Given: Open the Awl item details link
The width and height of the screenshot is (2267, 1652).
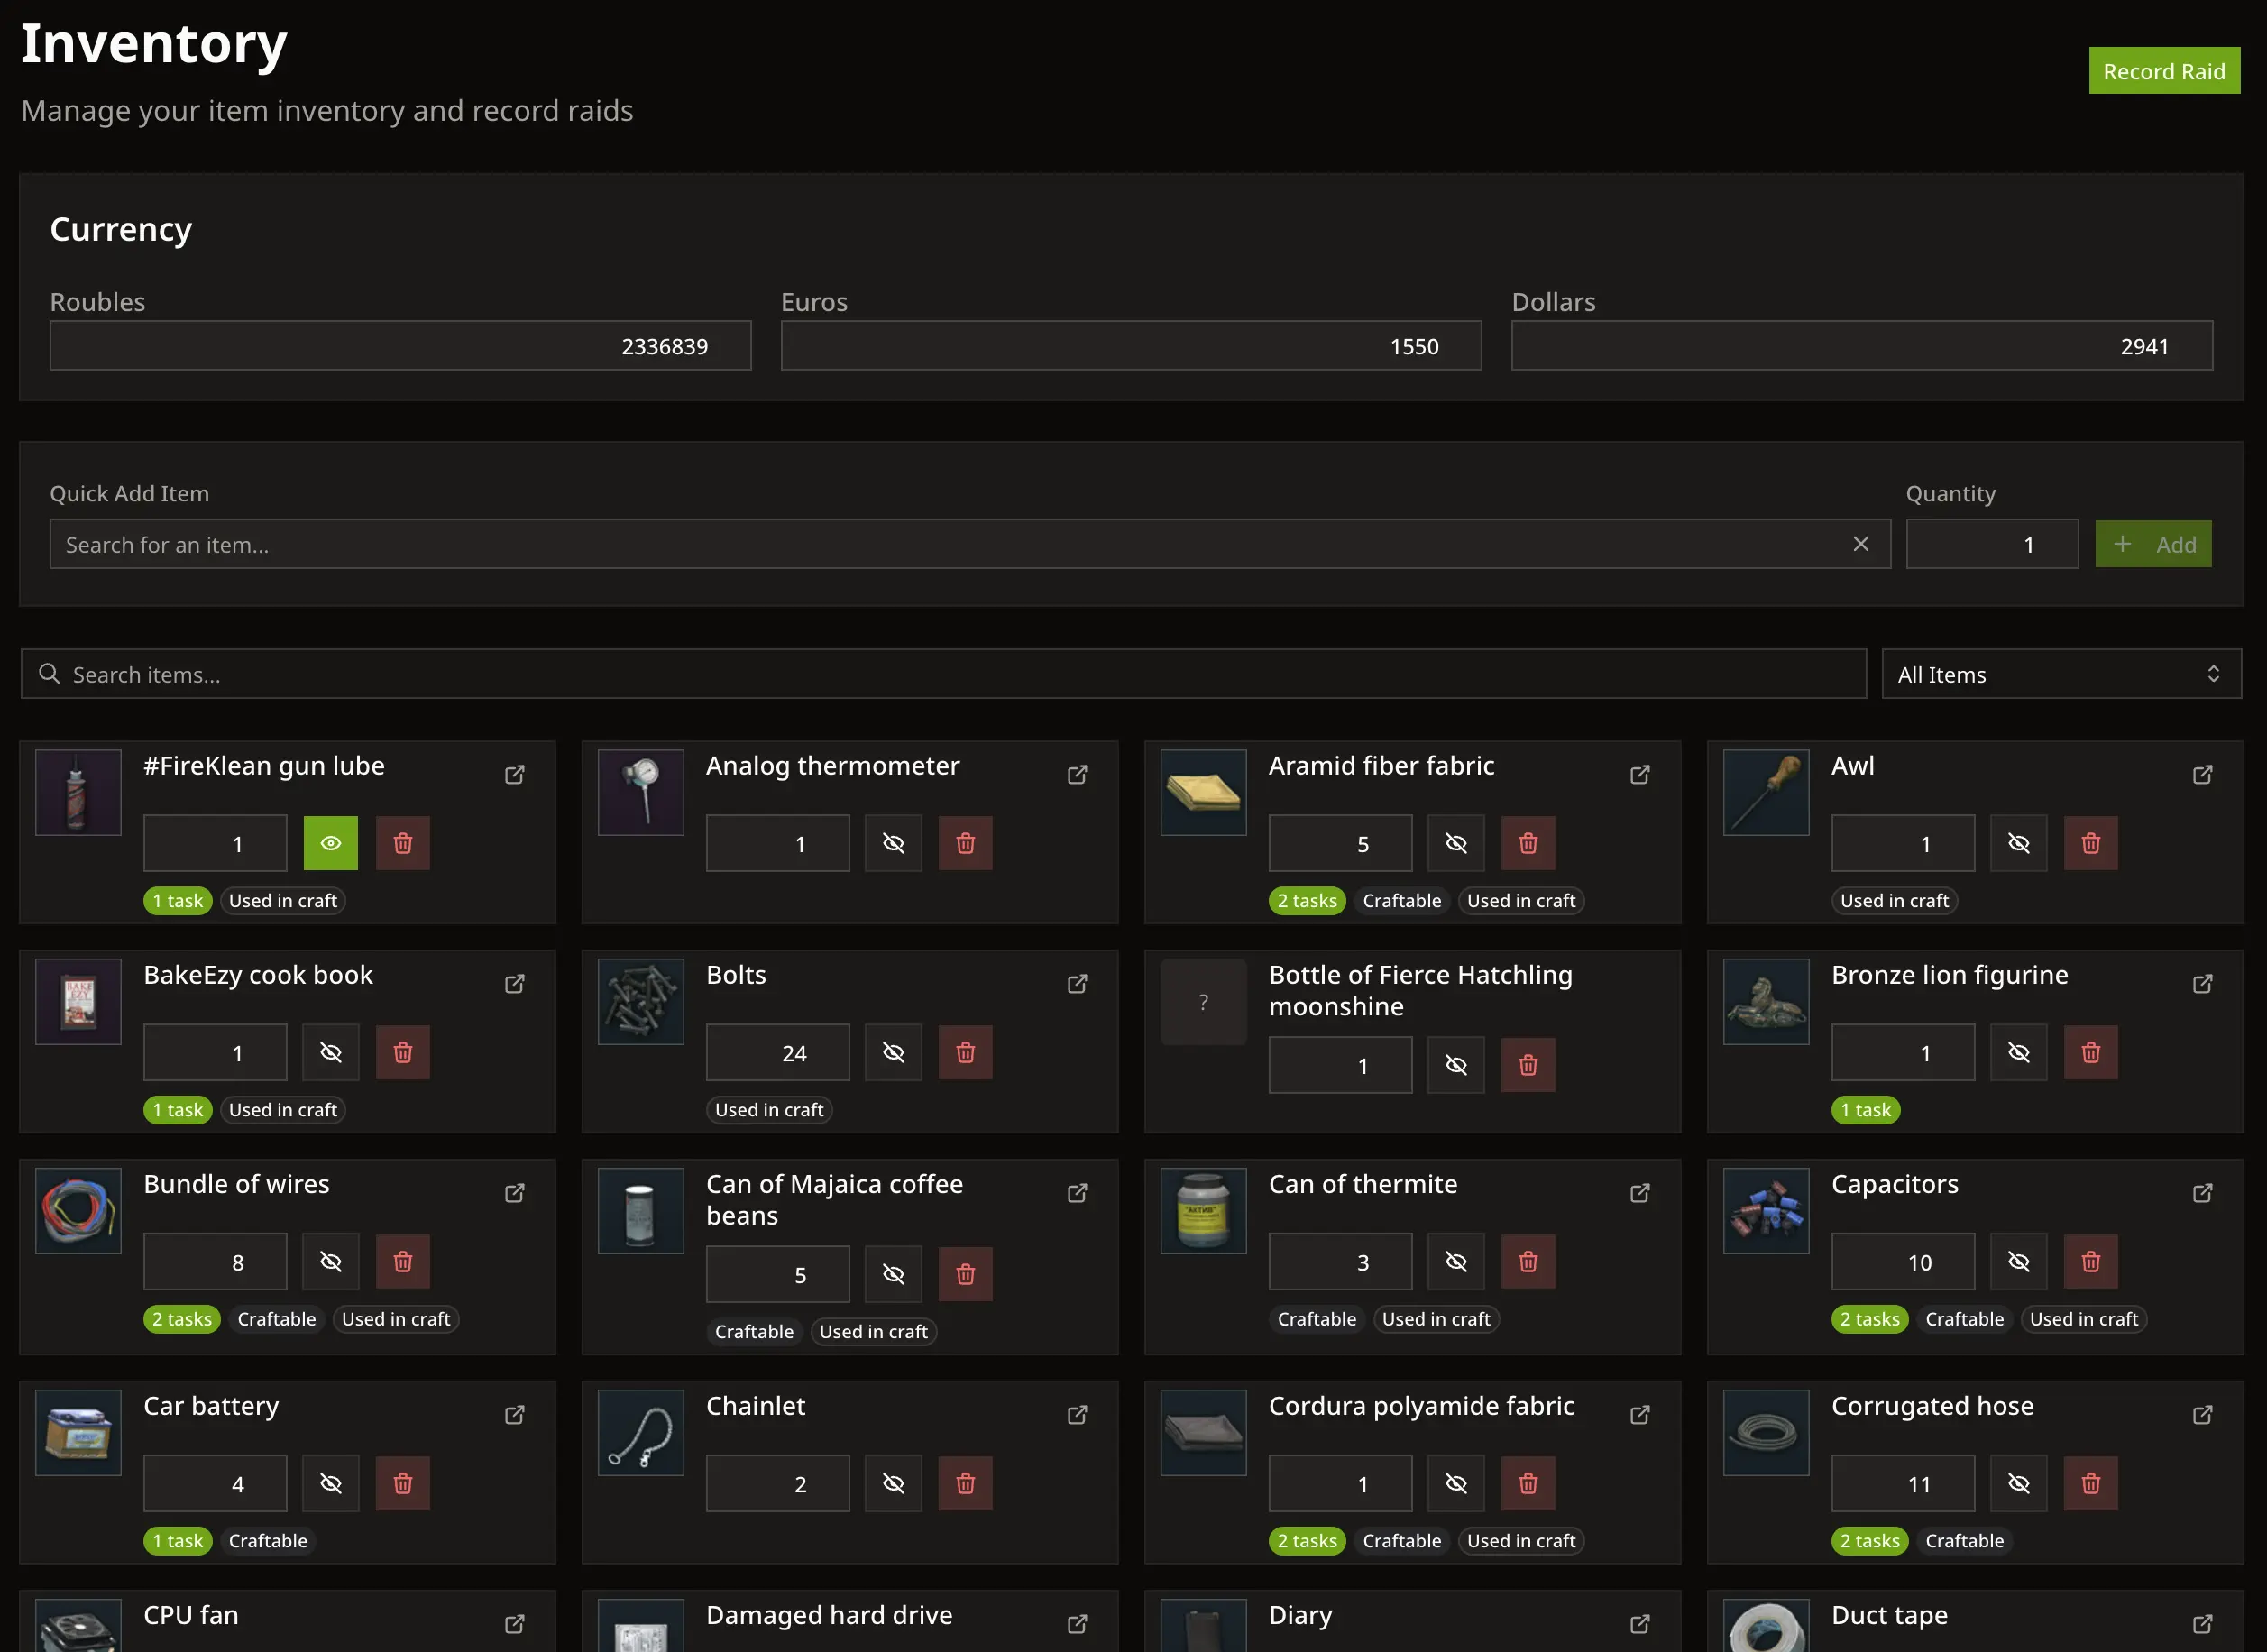Looking at the screenshot, I should point(2202,774).
